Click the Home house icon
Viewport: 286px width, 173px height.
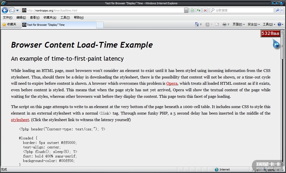pyautogui.click(x=197, y=24)
